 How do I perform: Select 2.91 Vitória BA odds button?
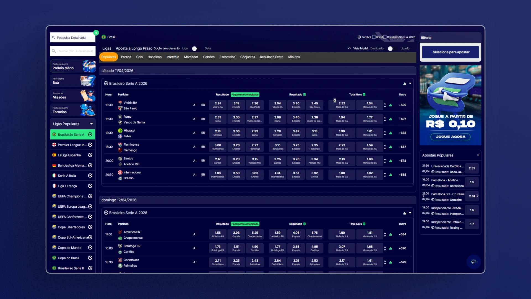(218, 105)
